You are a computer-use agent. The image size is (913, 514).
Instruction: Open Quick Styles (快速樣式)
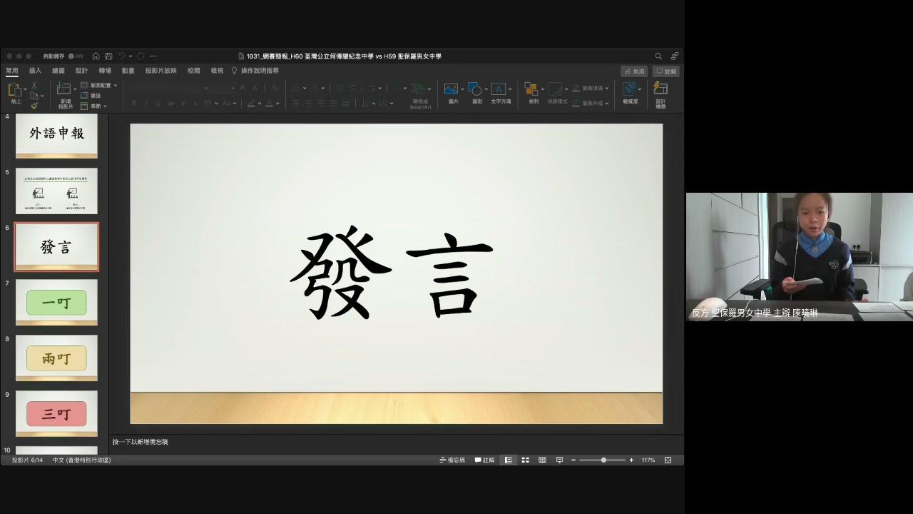click(556, 89)
